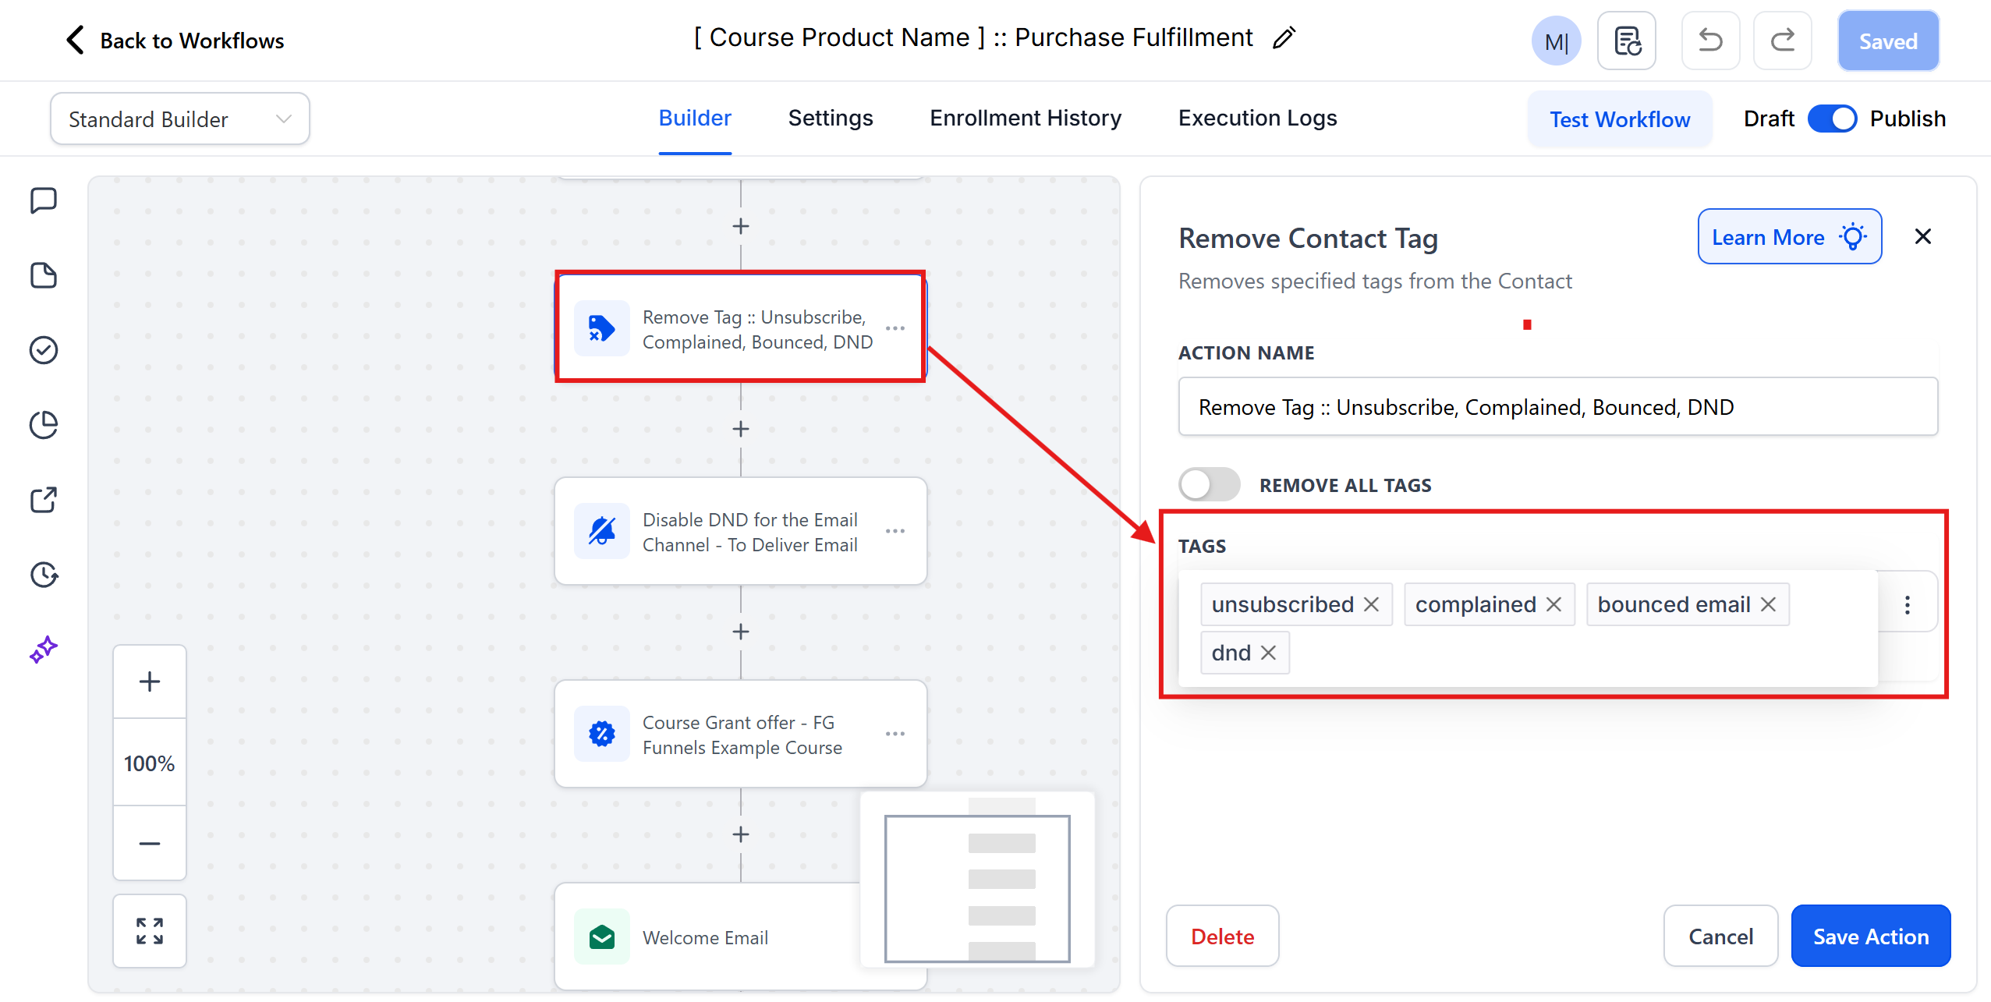Enable the Remove All Tags toggle
The image size is (1991, 1002).
(1209, 484)
